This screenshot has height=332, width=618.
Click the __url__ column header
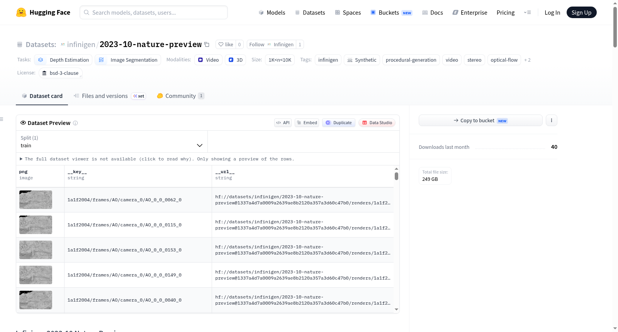pos(303,176)
